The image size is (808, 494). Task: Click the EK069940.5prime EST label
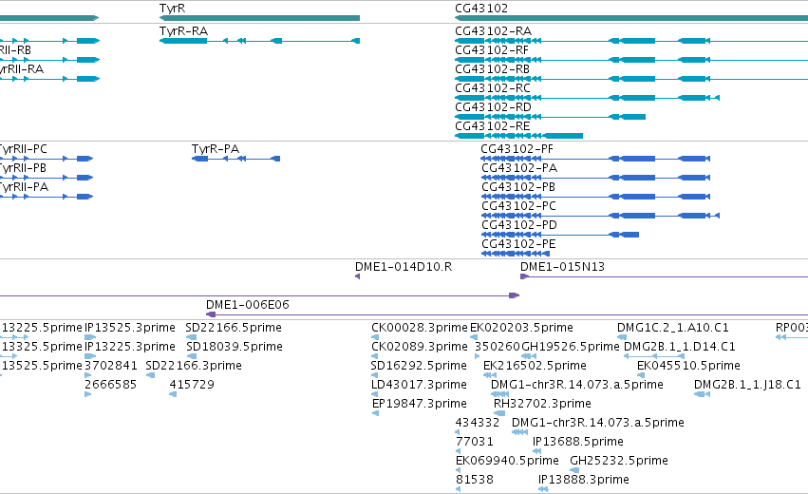pyautogui.click(x=508, y=461)
